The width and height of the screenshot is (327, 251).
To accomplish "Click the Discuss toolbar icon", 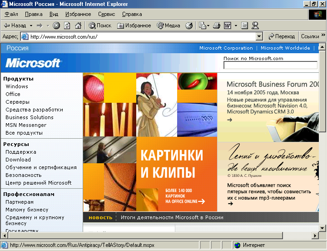I will [244, 25].
